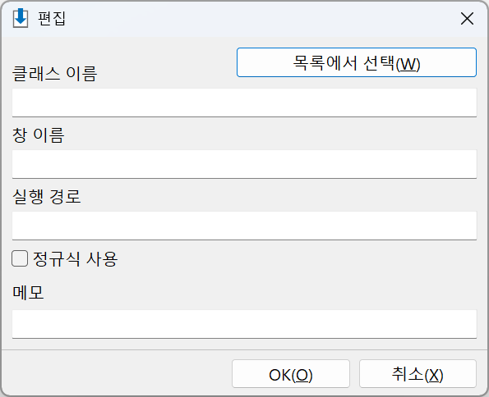This screenshot has width=489, height=397.
Task: Focus the 메모 text field
Action: pyautogui.click(x=244, y=324)
